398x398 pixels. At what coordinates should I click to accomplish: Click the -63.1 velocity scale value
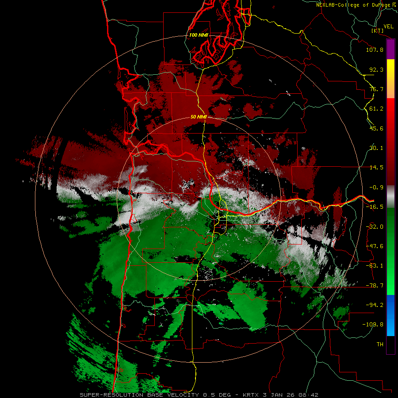[375, 266]
